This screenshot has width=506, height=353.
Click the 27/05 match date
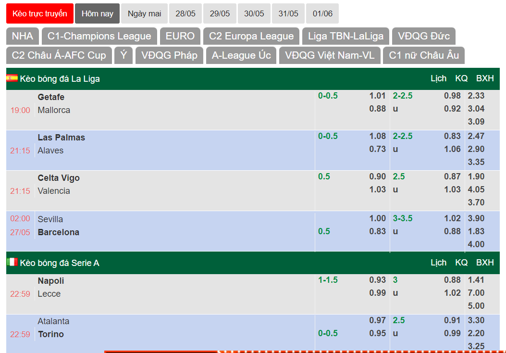pyautogui.click(x=20, y=233)
